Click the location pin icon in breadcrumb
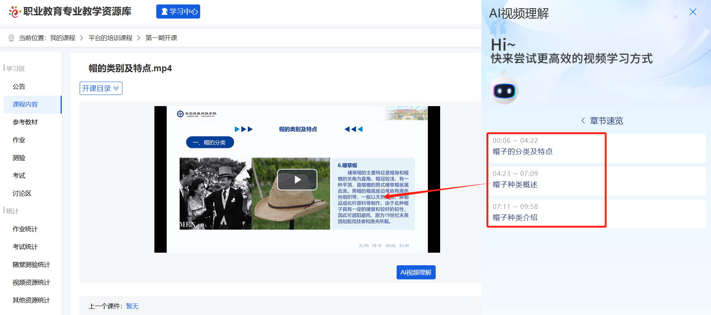711x315 pixels. coord(11,38)
